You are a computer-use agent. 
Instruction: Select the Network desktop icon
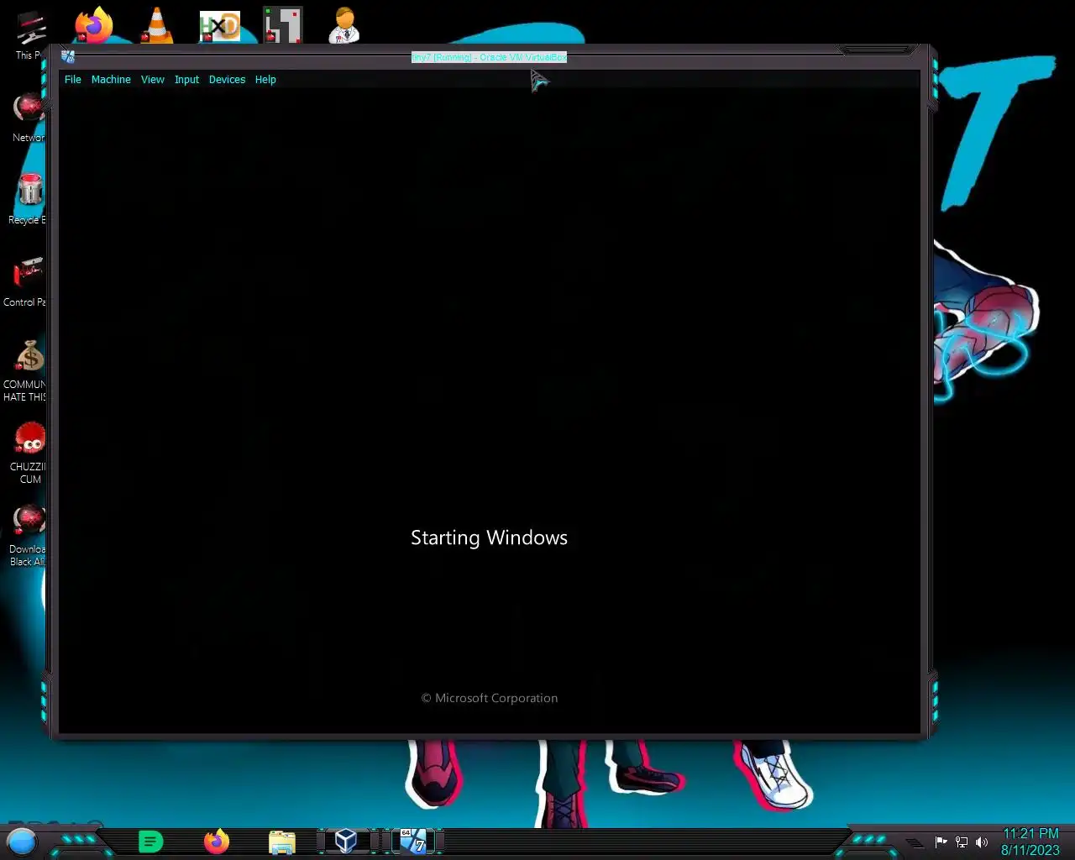click(29, 118)
